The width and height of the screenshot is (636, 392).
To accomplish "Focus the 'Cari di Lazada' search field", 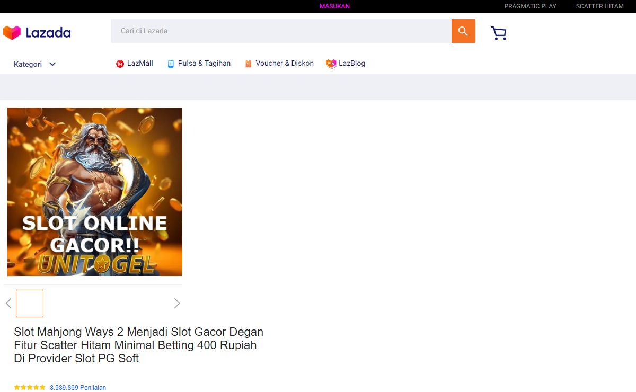I will point(281,31).
